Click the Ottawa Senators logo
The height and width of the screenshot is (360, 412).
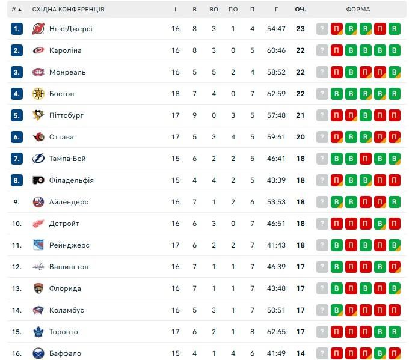tap(38, 137)
